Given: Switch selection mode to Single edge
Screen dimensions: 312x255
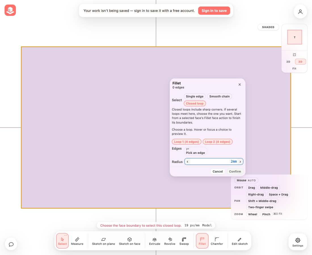Looking at the screenshot, I should [x=195, y=96].
